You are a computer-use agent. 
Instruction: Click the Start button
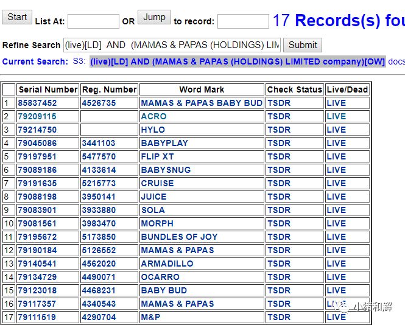(17, 17)
